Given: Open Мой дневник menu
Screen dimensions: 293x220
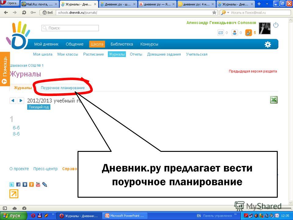Looking at the screenshot, I should [46, 44].
